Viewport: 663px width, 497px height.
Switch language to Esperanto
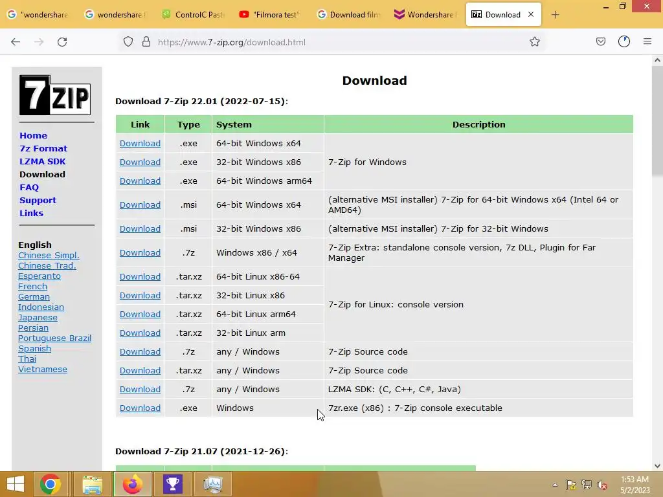click(x=39, y=276)
